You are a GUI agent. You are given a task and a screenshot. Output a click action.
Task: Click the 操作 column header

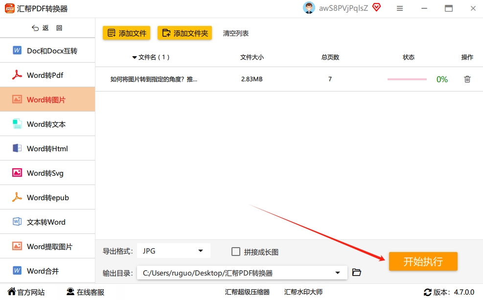pyautogui.click(x=467, y=57)
